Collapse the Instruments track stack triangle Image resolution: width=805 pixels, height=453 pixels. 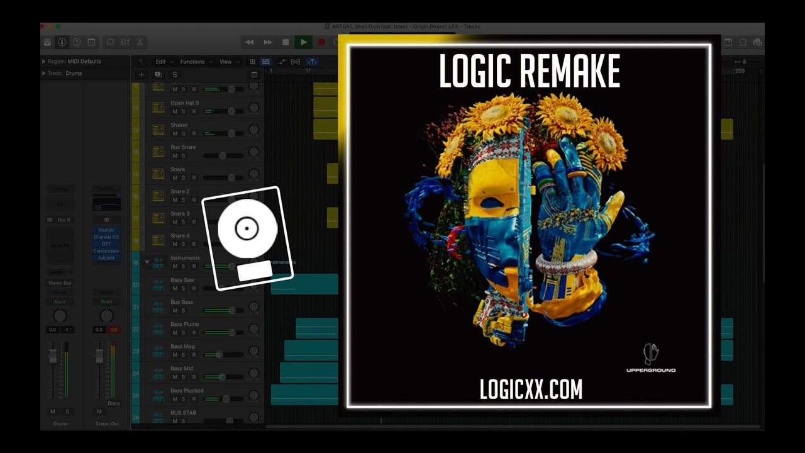pyautogui.click(x=147, y=262)
